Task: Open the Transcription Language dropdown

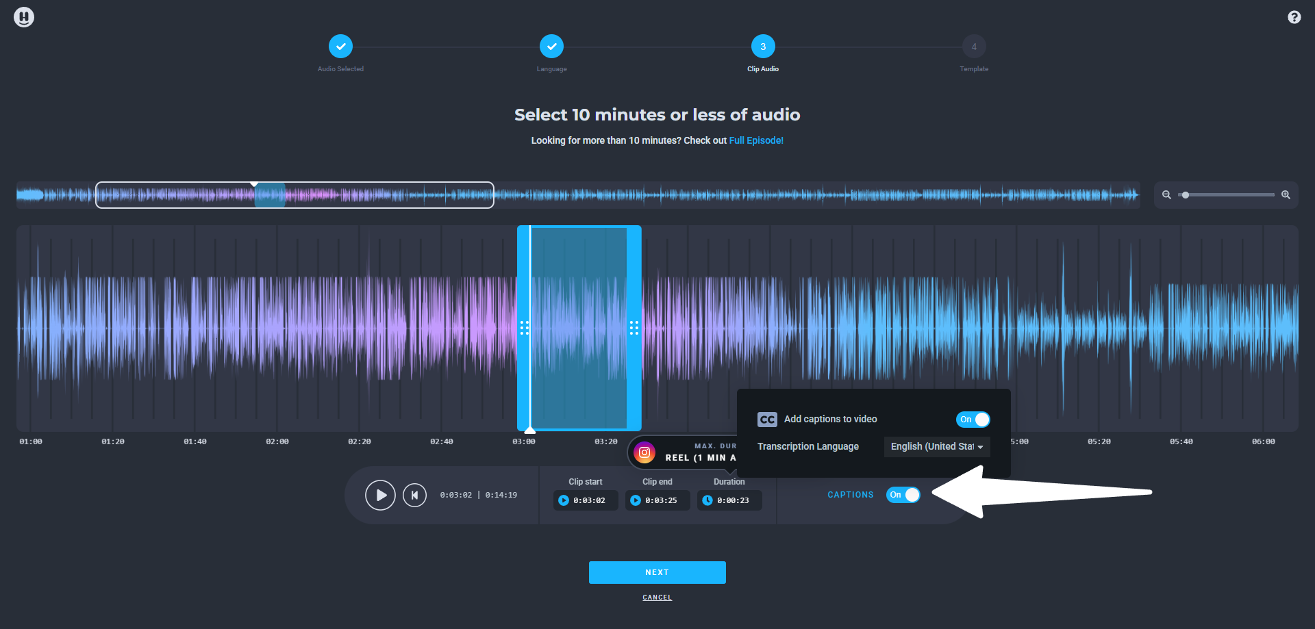Action: (937, 447)
